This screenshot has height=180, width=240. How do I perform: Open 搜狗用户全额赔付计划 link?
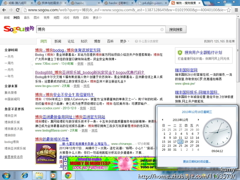[203, 53]
